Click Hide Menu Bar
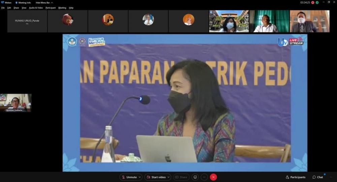 [x=44, y=3]
